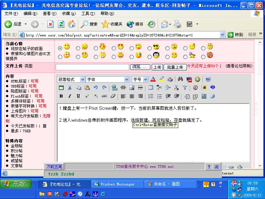Toggle italic formatting in the editor
265x199 pixels.
pyautogui.click(x=70, y=96)
